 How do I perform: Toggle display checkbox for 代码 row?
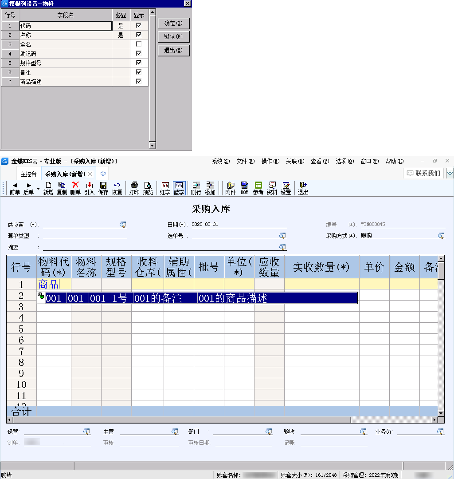pos(138,25)
